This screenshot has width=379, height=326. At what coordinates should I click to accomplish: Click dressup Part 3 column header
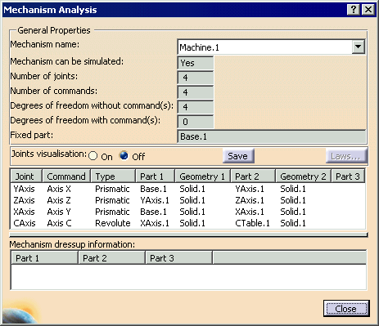(179, 258)
